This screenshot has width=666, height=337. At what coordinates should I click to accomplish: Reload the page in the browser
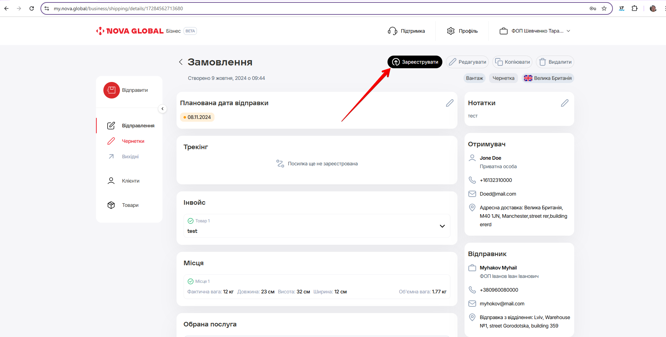click(x=32, y=8)
